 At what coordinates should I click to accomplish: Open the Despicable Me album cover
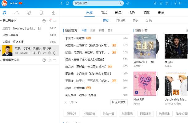[176, 84]
